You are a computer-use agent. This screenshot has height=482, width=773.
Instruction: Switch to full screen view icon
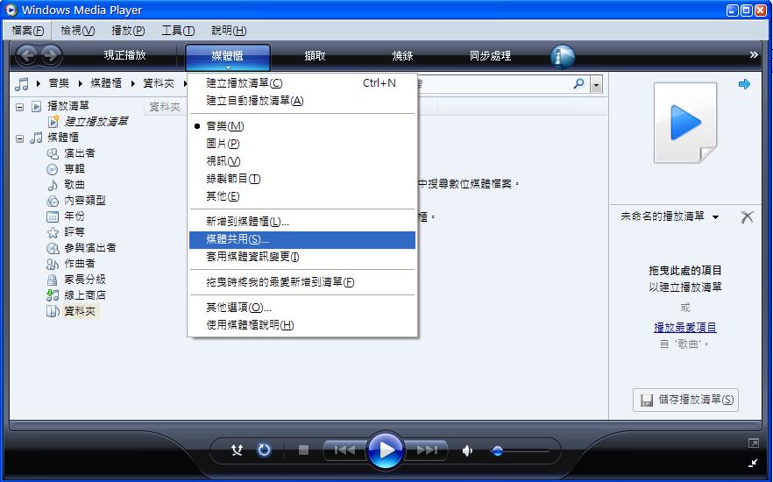(754, 443)
